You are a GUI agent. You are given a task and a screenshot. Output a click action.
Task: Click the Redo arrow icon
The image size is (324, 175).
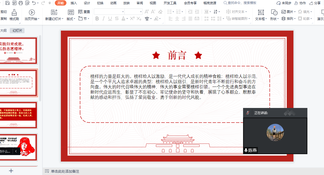click(x=43, y=3)
